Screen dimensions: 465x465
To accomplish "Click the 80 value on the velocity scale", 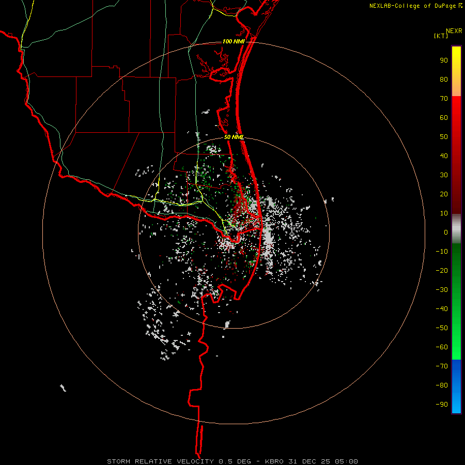I will (444, 79).
